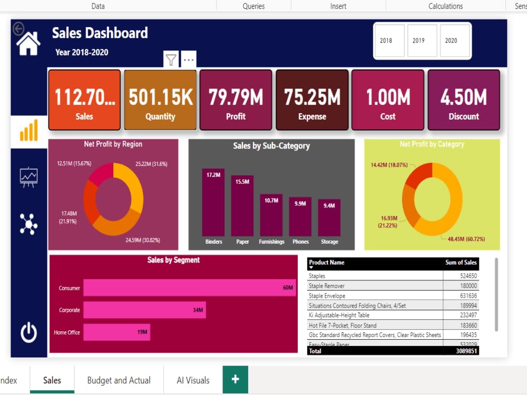This screenshot has height=395, width=527.
Task: Select the 2018 year slicer
Action: point(389,40)
